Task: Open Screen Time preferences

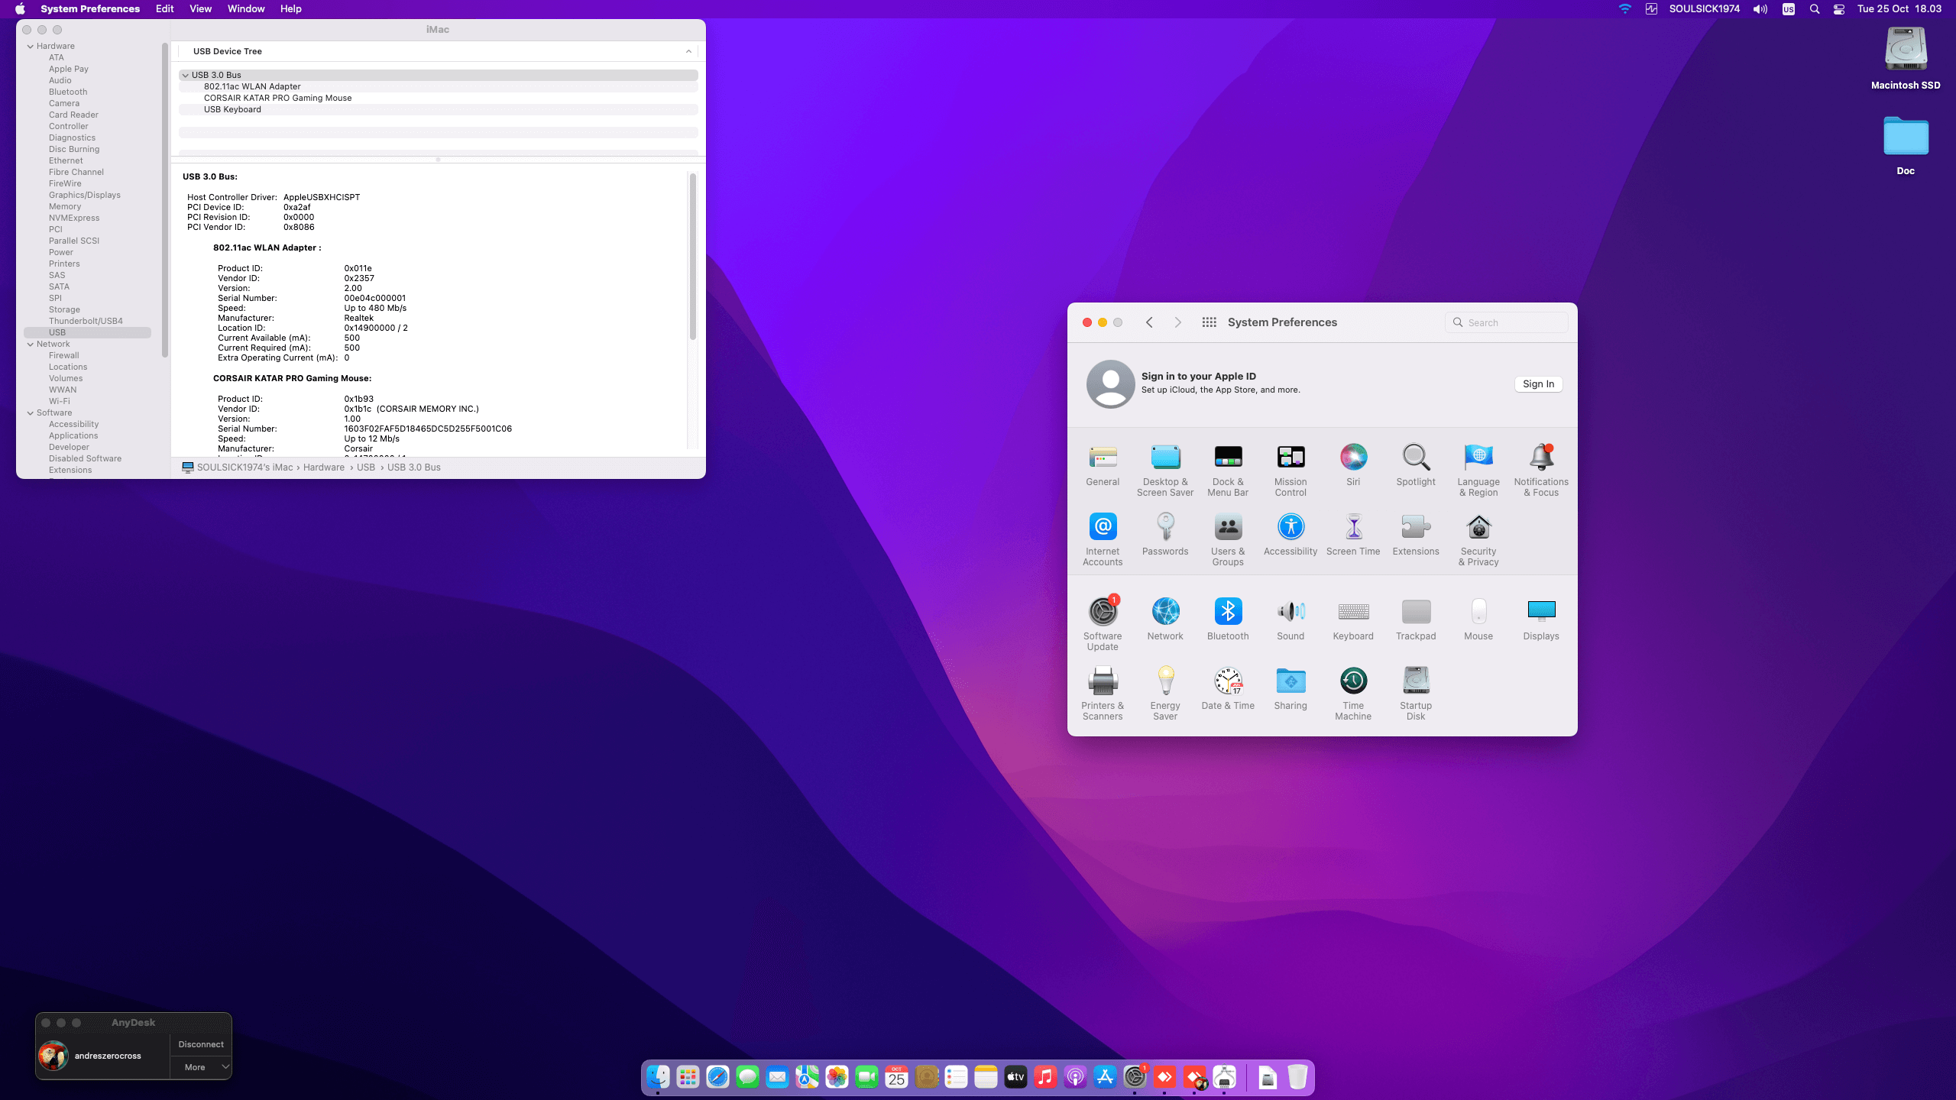Action: pyautogui.click(x=1353, y=534)
